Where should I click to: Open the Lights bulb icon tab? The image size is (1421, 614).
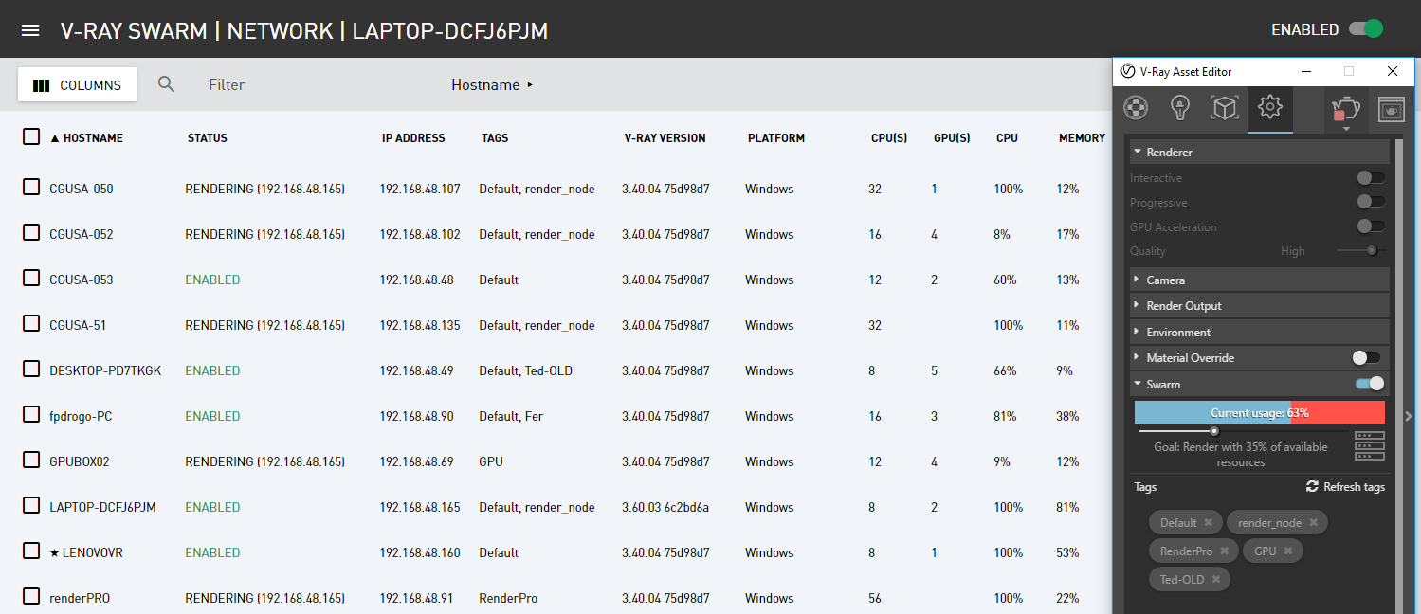[x=1179, y=107]
